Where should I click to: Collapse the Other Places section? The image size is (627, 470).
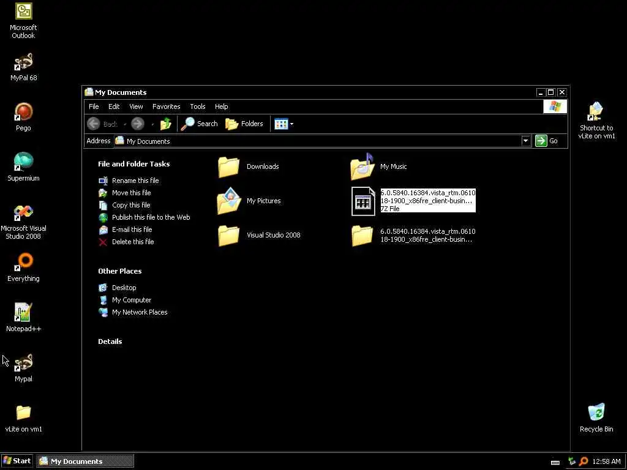[119, 271]
